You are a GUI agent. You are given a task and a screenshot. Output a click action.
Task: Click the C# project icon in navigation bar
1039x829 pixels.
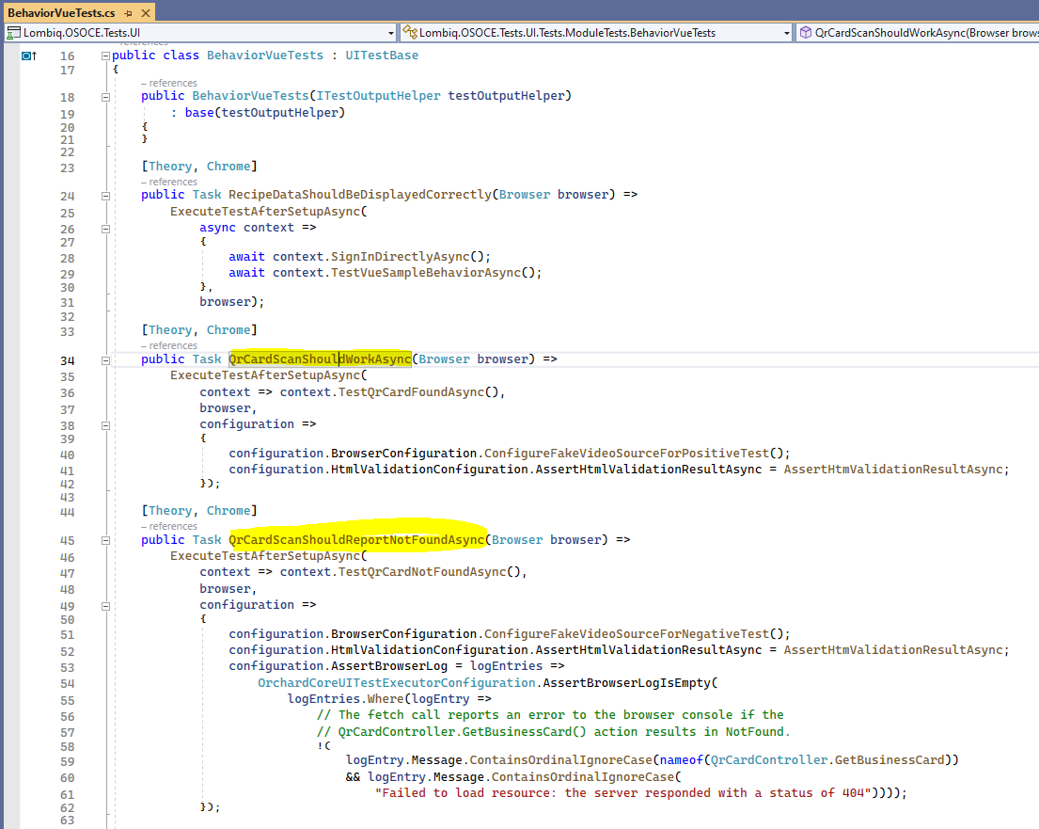13,33
